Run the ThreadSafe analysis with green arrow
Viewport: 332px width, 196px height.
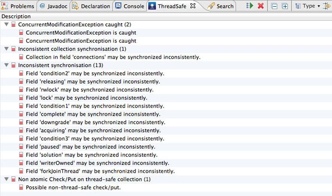pos(250,6)
